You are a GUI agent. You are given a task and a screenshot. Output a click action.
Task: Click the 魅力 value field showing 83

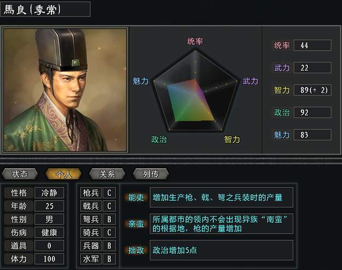click(x=312, y=135)
